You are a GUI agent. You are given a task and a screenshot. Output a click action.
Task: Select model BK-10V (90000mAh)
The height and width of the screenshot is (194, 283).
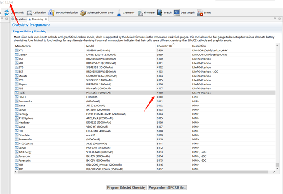pyautogui.click(x=98, y=156)
